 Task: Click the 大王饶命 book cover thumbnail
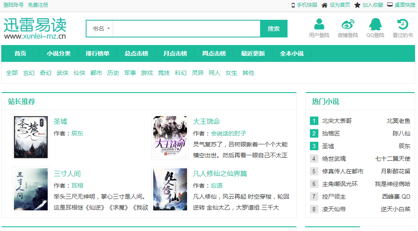170,137
